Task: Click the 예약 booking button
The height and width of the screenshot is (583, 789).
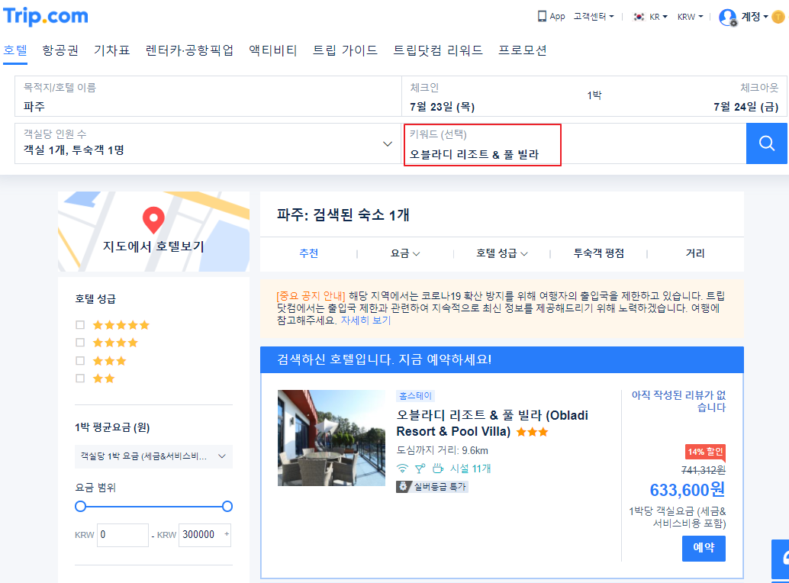Action: 704,549
